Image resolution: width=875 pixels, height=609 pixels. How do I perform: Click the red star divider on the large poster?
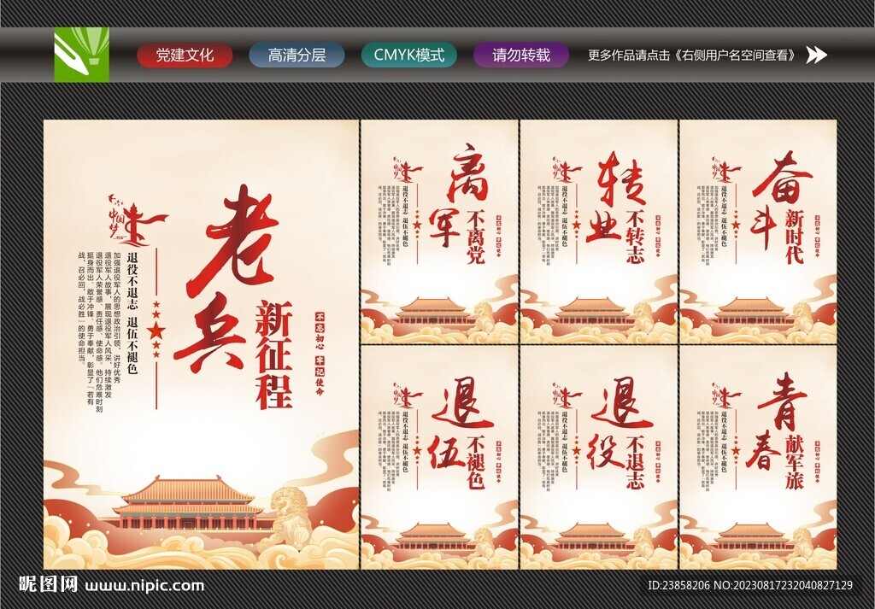point(156,331)
